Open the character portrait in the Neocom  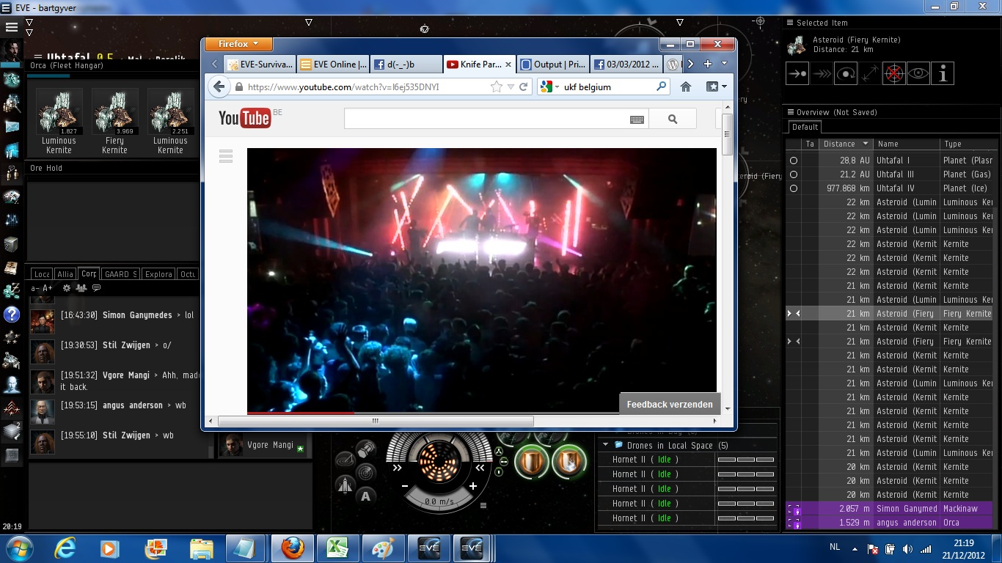coord(12,51)
